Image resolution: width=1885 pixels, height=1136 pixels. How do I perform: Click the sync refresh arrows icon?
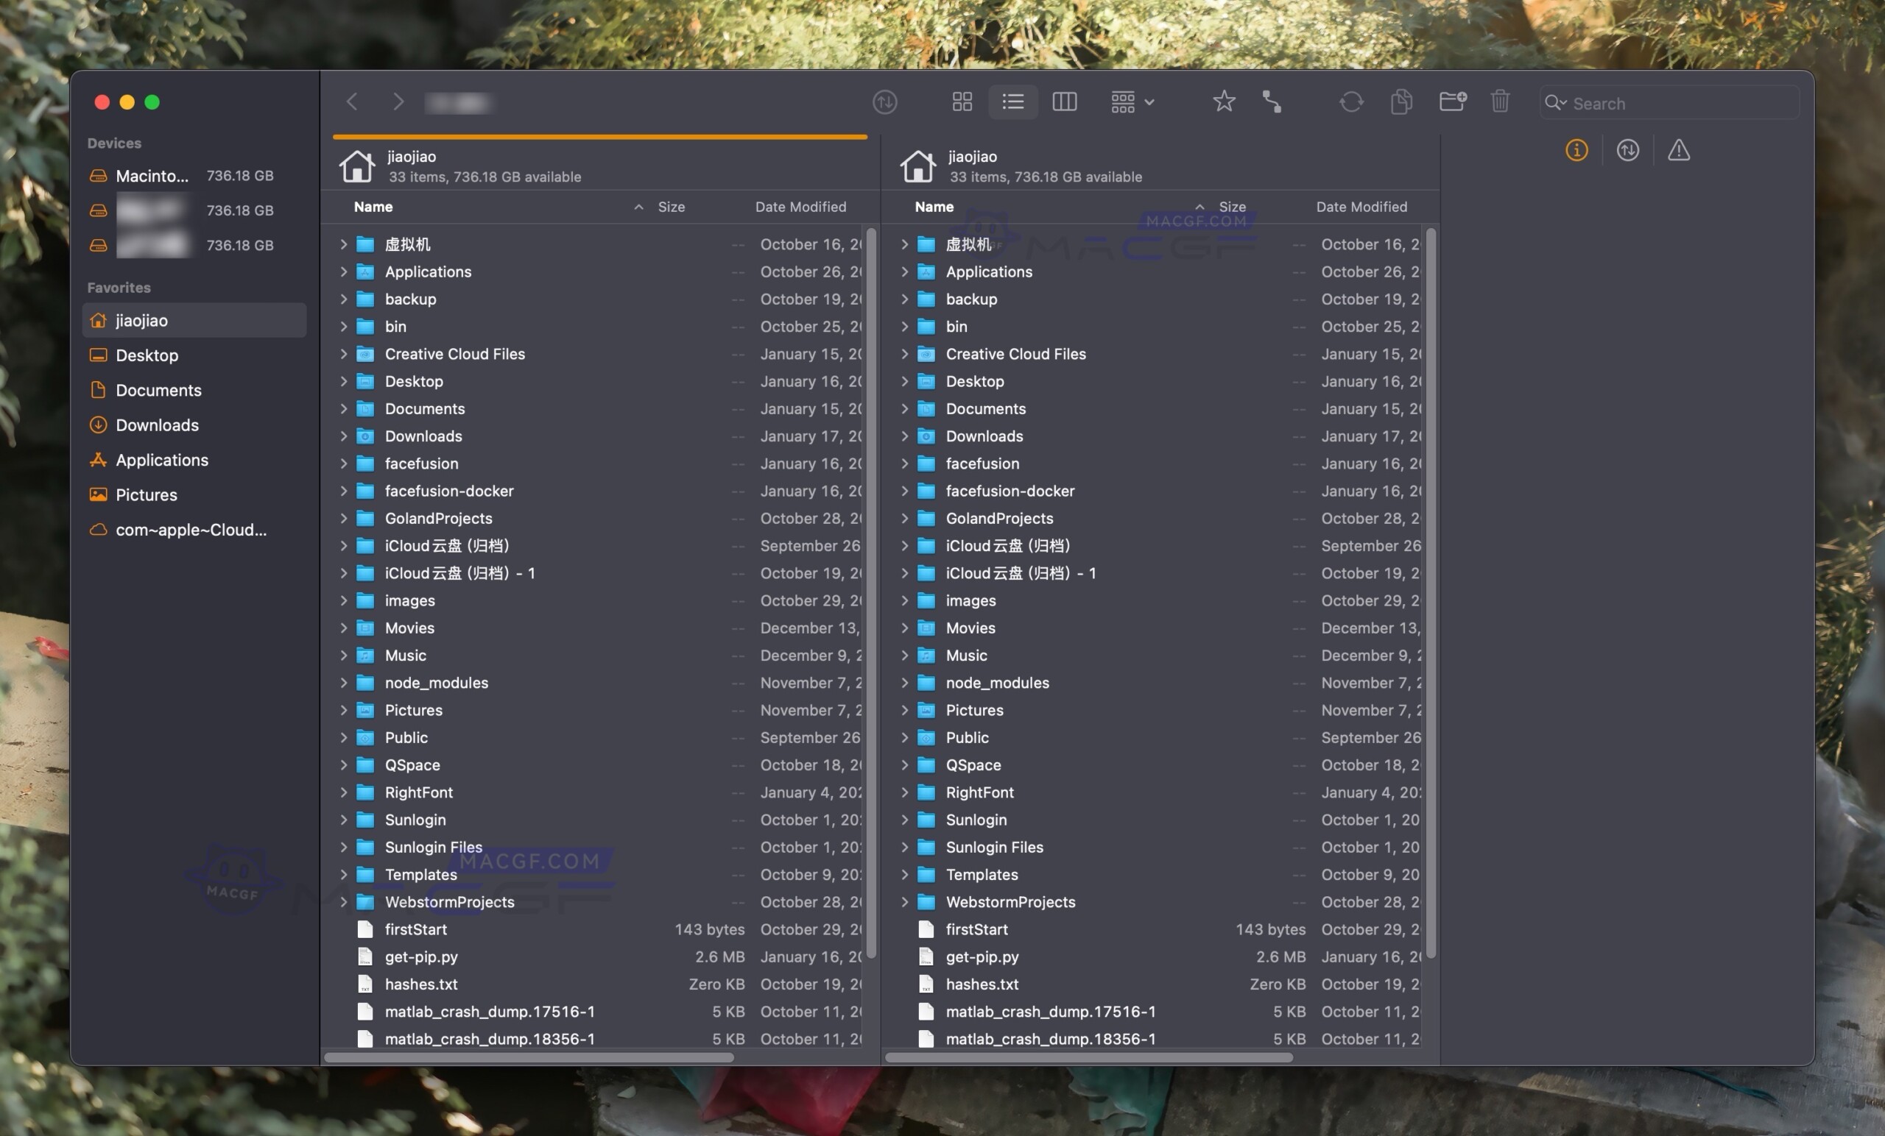[x=1350, y=102]
